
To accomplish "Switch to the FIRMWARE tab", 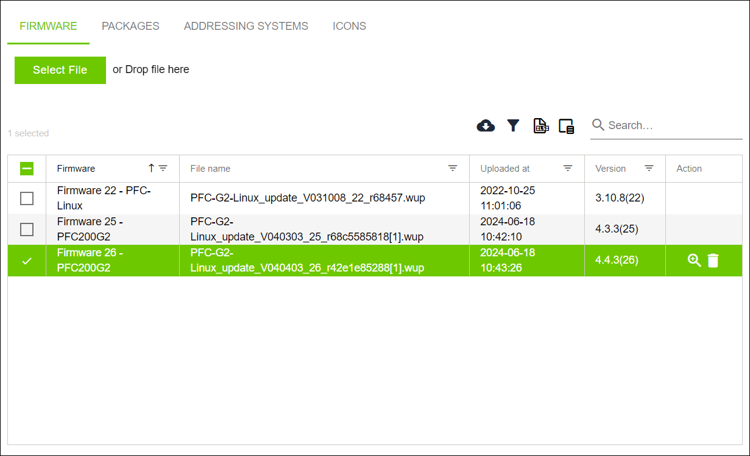I will pyautogui.click(x=48, y=26).
